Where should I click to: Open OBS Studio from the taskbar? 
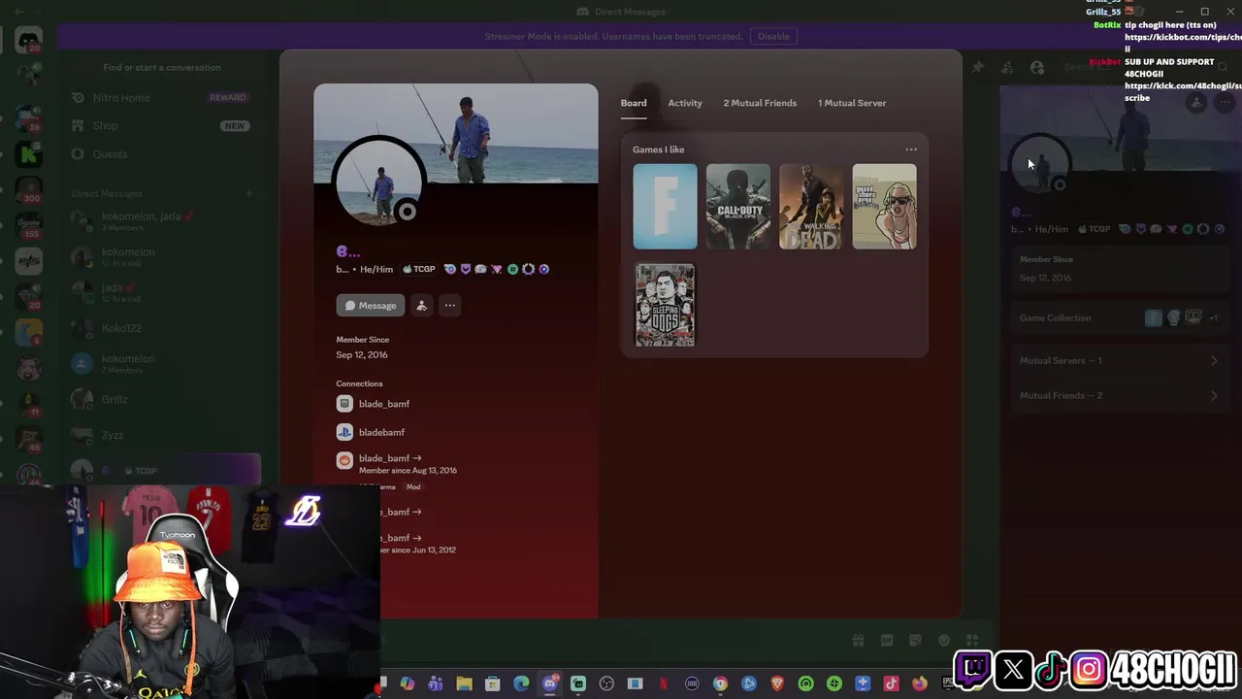coord(606,684)
